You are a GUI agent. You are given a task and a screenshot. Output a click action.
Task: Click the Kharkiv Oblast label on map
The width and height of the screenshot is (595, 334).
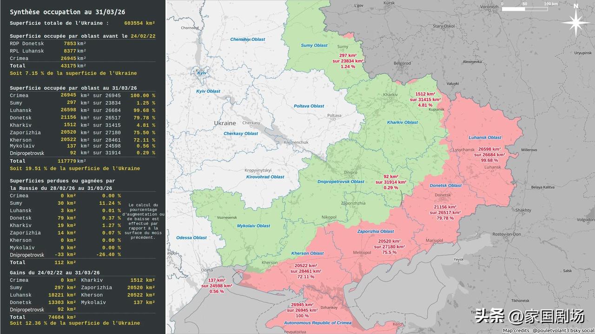tap(402, 122)
